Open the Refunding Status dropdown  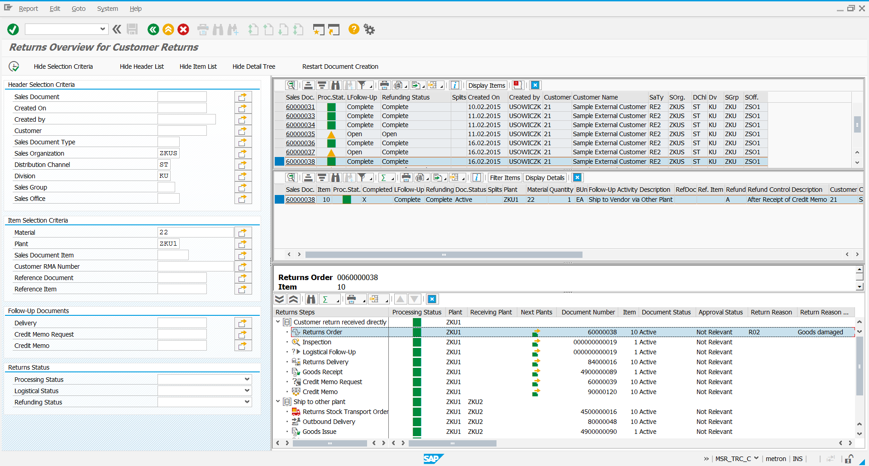coord(247,402)
